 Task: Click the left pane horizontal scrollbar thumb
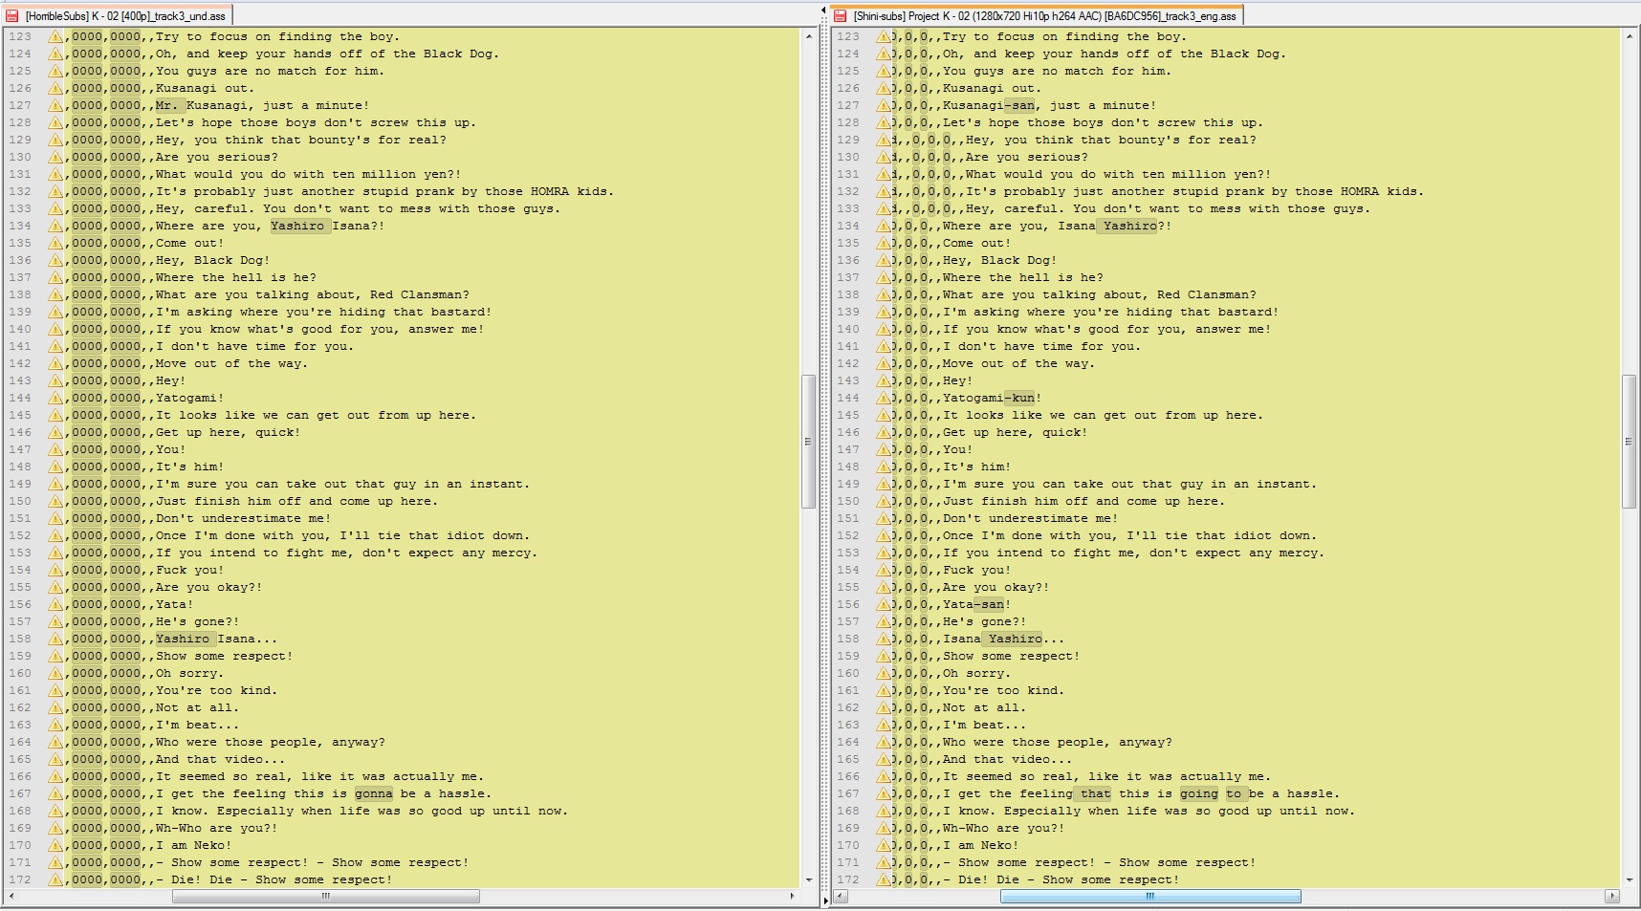(326, 897)
